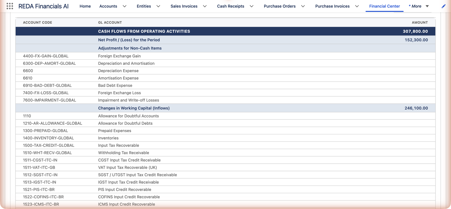The image size is (451, 209).
Task: Open the More navigation menu
Action: (x=419, y=6)
